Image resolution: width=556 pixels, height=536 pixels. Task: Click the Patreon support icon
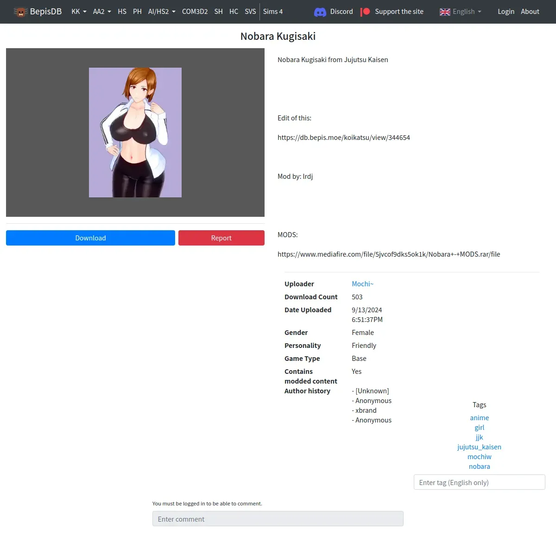pyautogui.click(x=365, y=12)
